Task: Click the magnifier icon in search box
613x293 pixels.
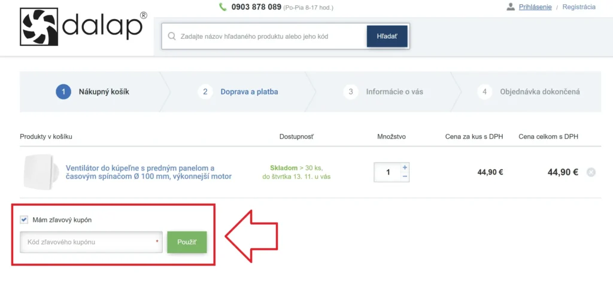Action: tap(171, 36)
